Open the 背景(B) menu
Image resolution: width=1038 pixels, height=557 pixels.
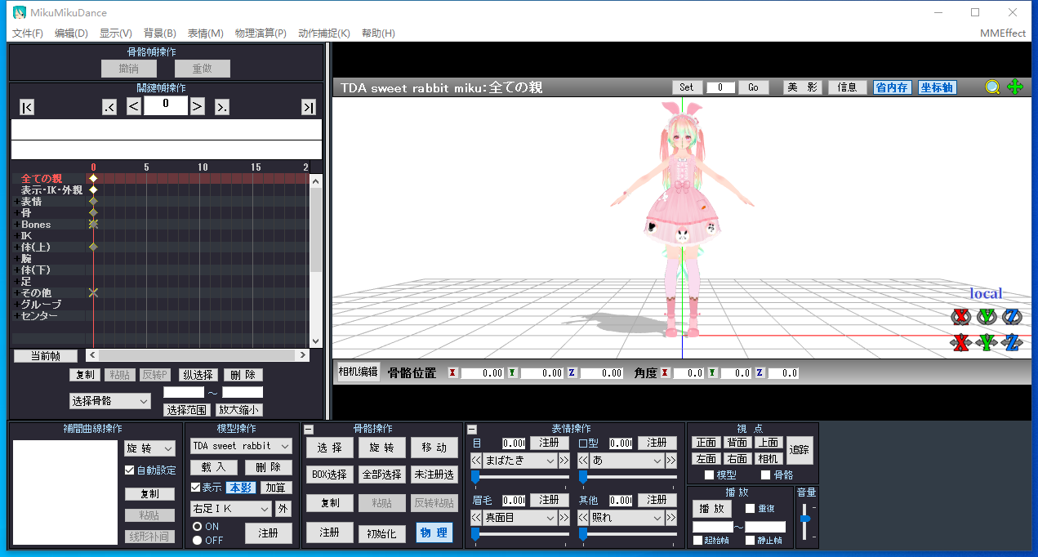point(159,33)
